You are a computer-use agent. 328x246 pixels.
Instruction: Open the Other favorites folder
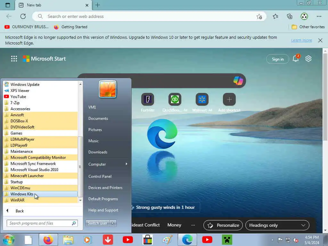click(308, 27)
